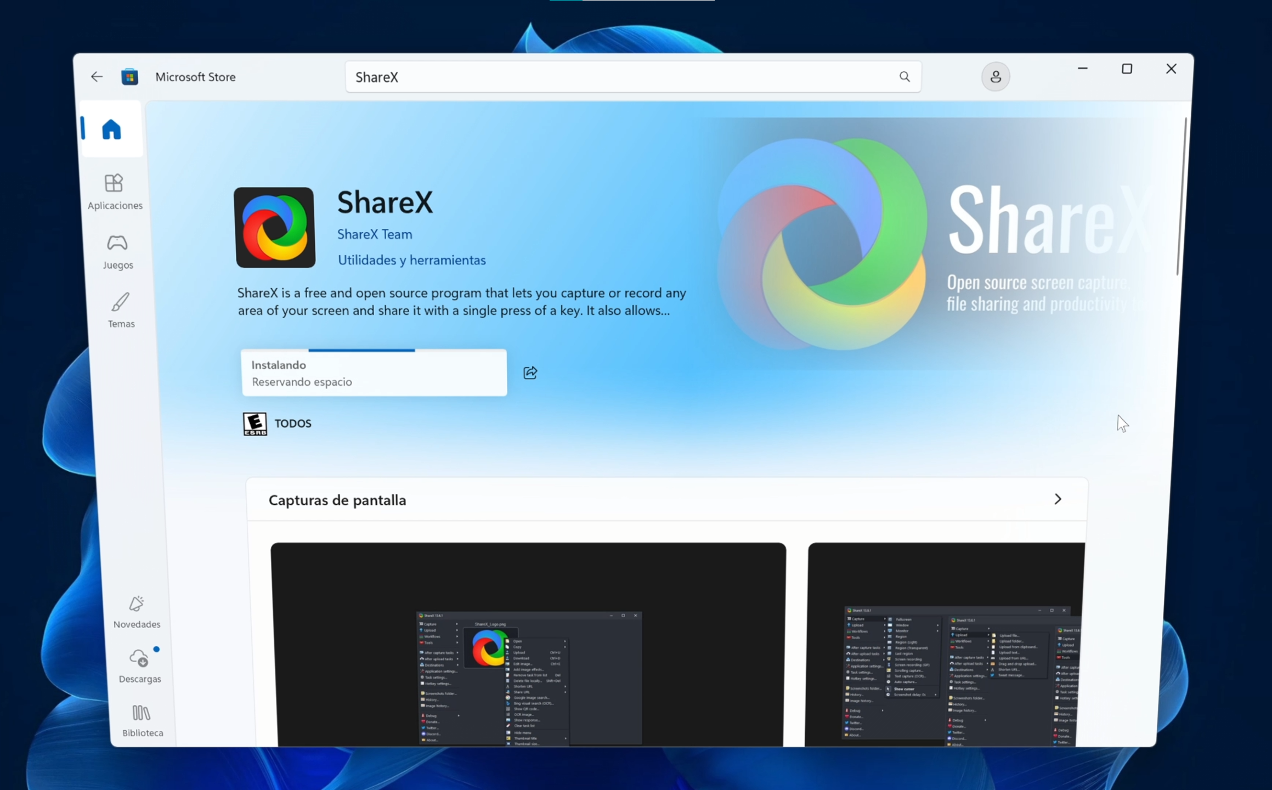The image size is (1272, 790).
Task: Open Descargas in the sidebar
Action: pyautogui.click(x=140, y=667)
